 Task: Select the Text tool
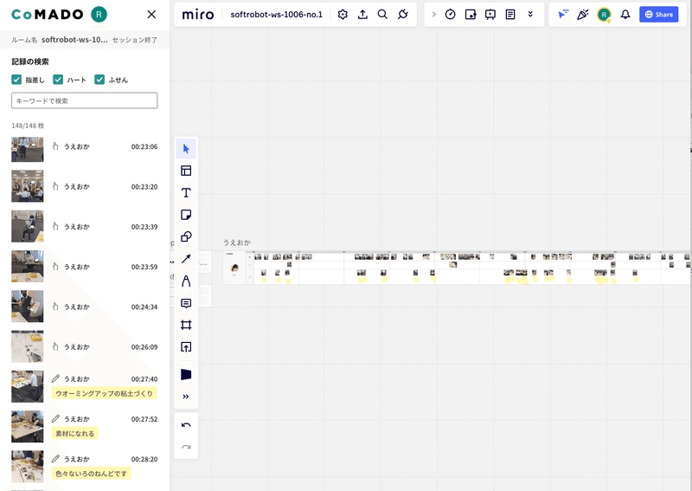[186, 193]
